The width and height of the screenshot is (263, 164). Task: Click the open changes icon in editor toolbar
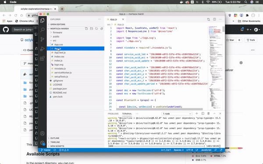(209, 19)
